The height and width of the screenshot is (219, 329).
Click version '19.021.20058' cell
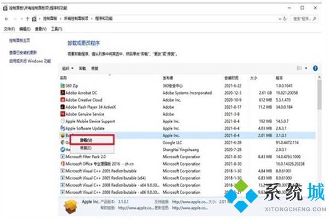(x=287, y=93)
